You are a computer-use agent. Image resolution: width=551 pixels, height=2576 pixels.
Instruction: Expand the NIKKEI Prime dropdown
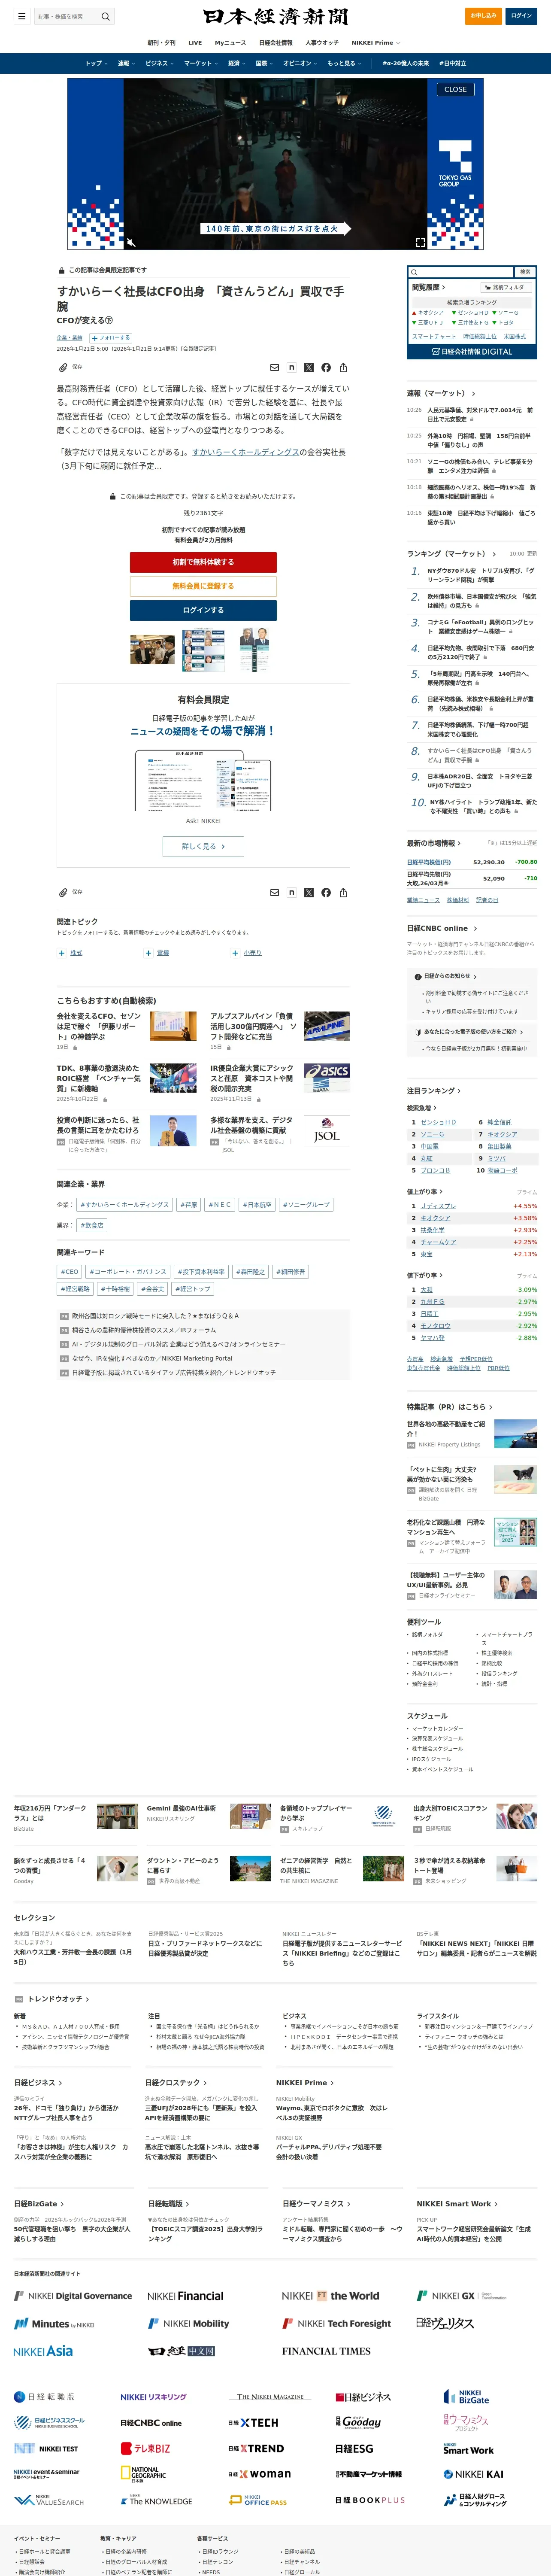pyautogui.click(x=376, y=43)
